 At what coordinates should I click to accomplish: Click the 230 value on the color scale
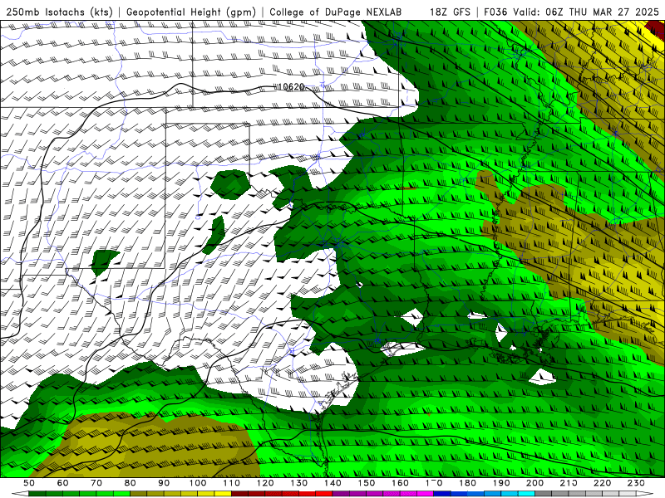tap(636, 483)
